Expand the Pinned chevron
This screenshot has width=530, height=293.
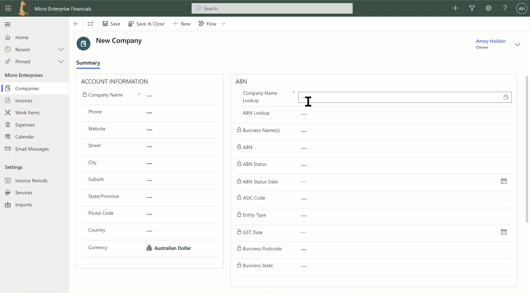pos(61,62)
